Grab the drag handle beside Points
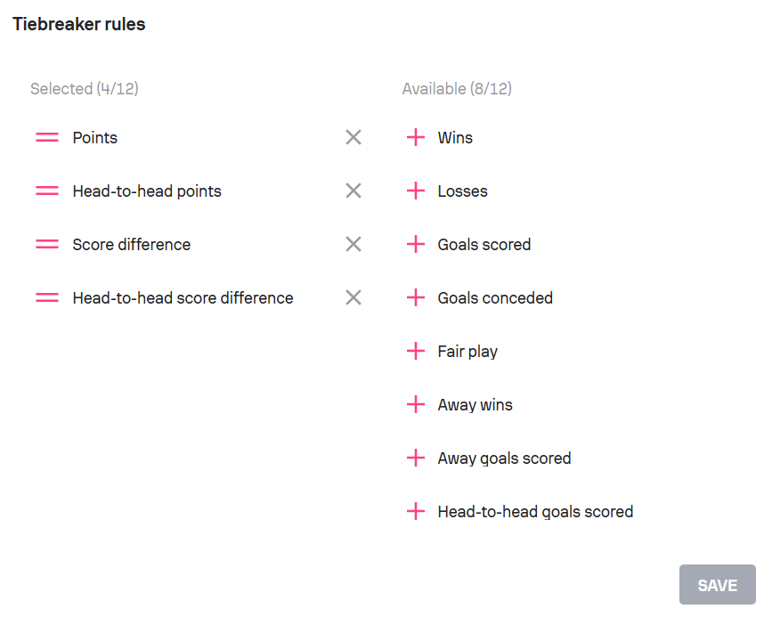The width and height of the screenshot is (772, 617). click(47, 137)
